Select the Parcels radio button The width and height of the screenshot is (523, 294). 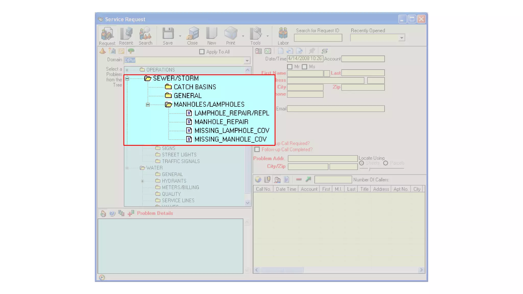click(386, 163)
